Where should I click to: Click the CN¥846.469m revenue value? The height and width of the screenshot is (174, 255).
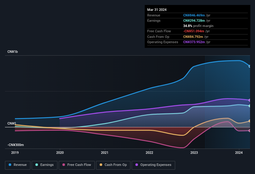click(194, 15)
